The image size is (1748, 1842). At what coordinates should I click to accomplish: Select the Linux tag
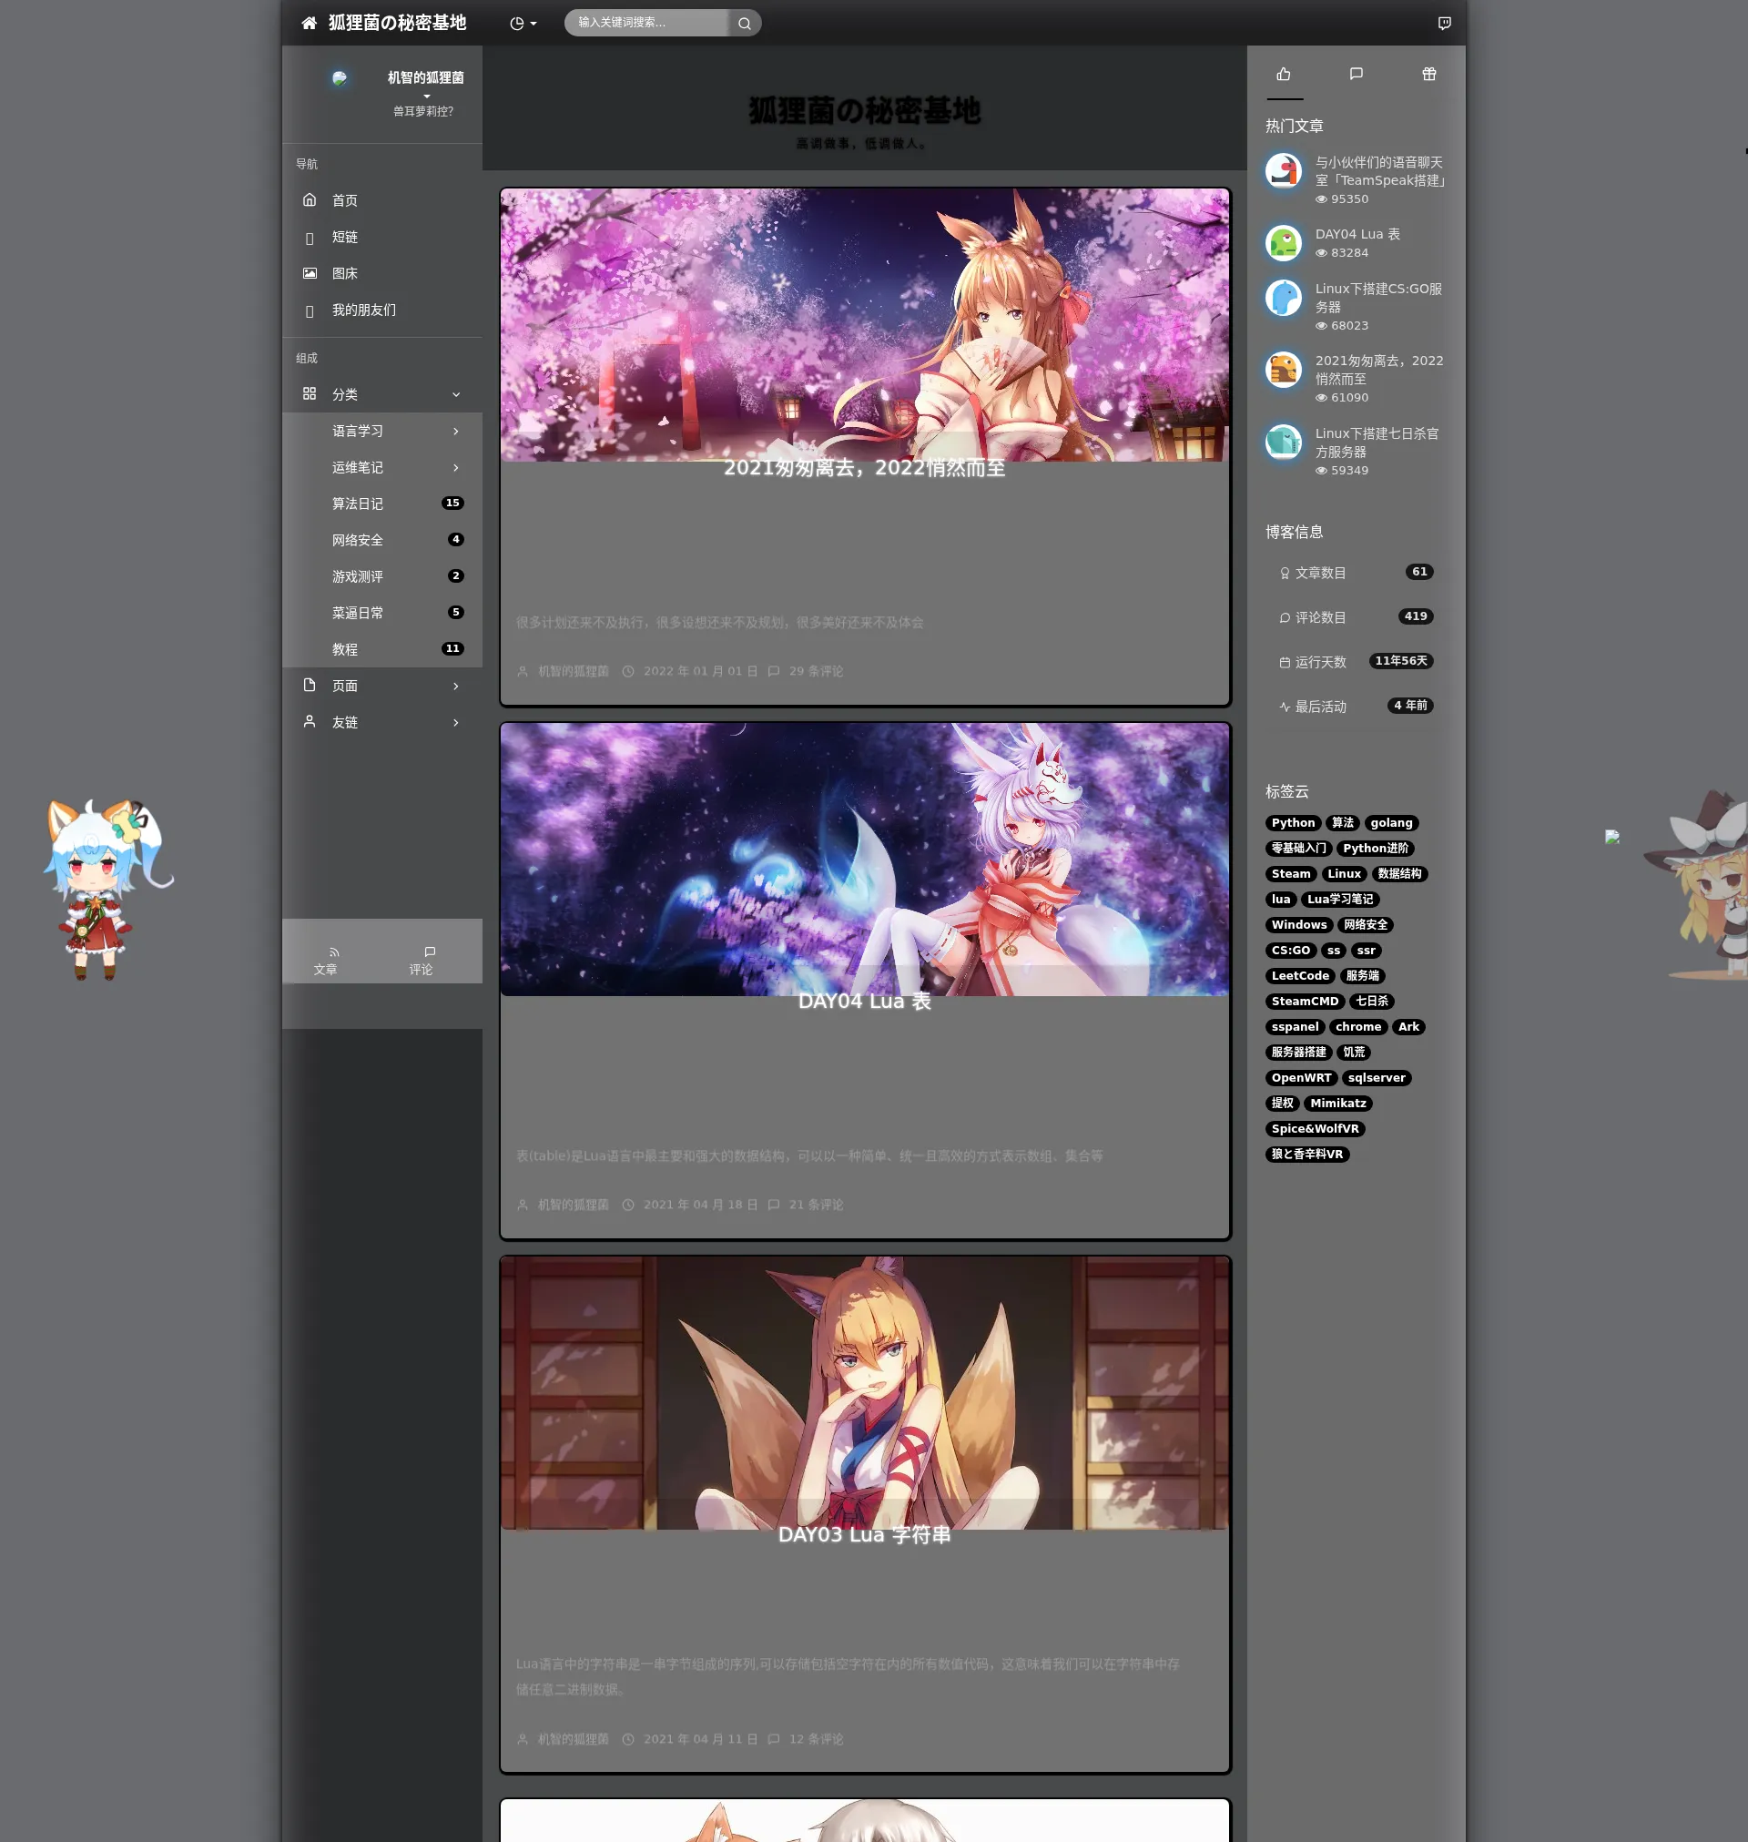1344,875
